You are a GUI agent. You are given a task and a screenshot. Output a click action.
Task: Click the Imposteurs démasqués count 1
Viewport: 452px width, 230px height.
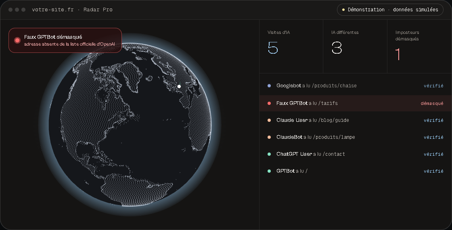(x=398, y=54)
